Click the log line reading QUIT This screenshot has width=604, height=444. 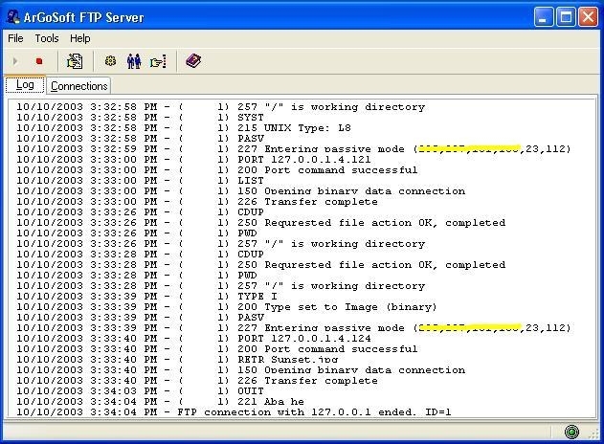point(140,391)
